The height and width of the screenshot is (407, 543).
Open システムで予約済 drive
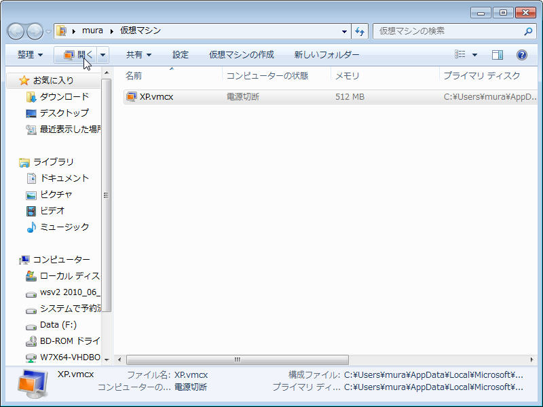71,309
